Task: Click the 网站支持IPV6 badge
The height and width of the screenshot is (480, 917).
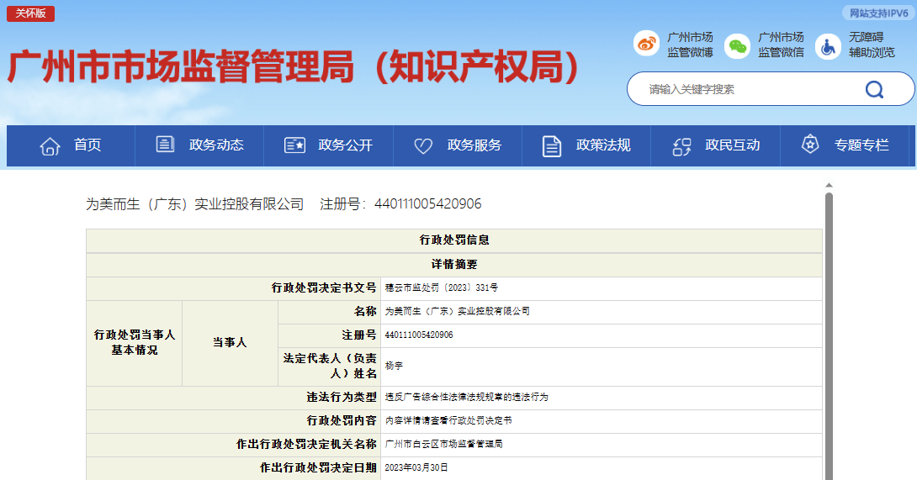Action: click(877, 13)
